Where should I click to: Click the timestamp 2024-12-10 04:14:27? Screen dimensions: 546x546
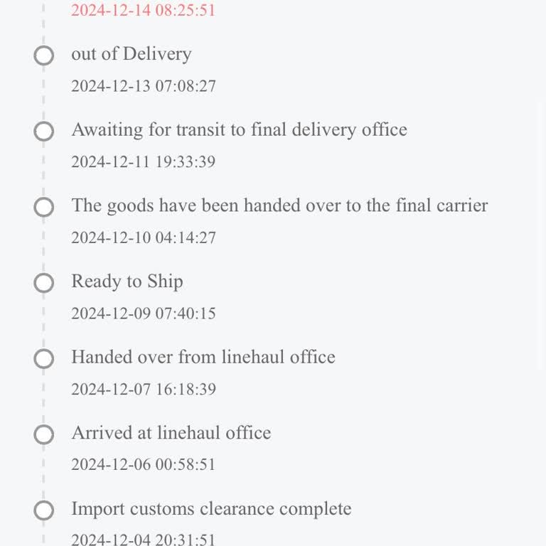[143, 237]
